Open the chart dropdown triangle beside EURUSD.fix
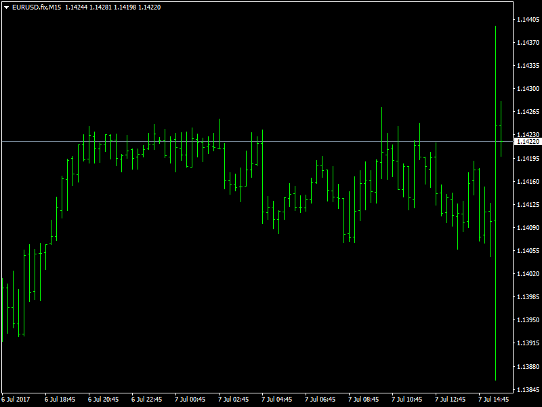542x407 pixels. (6, 7)
